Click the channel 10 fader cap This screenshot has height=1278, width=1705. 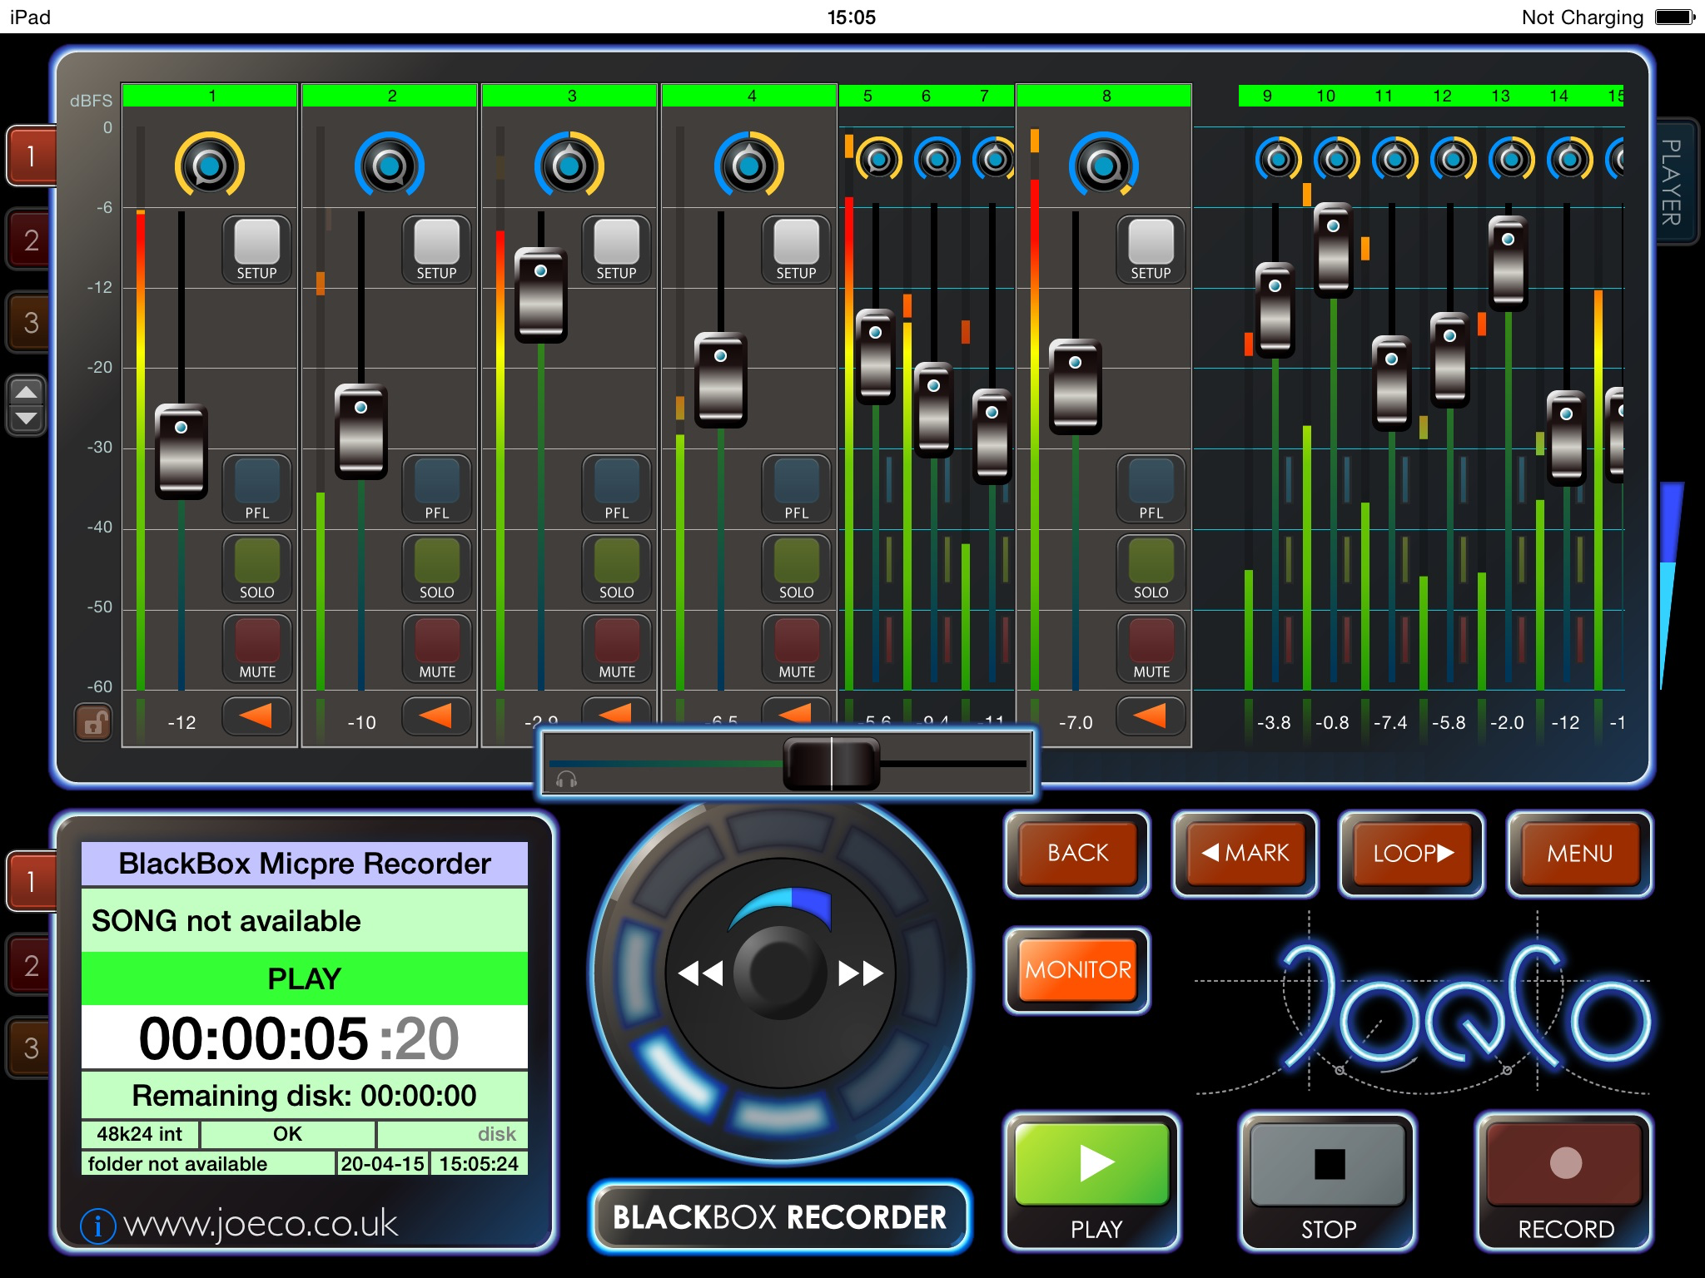1334,250
